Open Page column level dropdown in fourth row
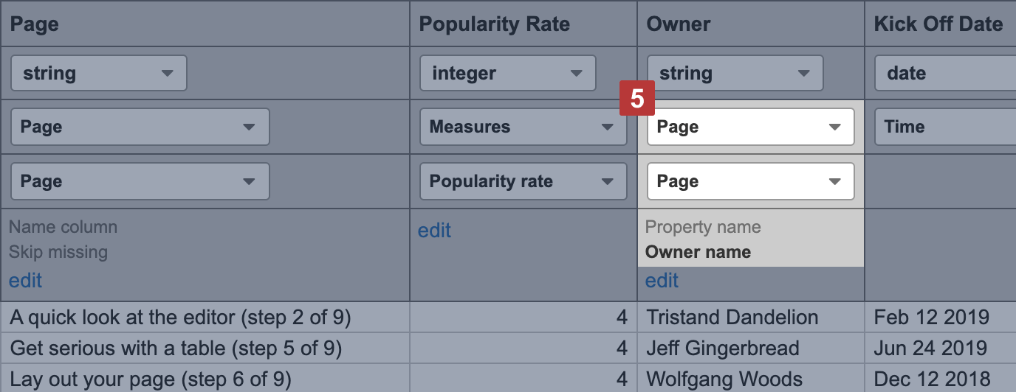 click(x=140, y=181)
